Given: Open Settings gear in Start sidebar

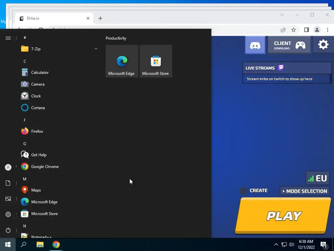Looking at the screenshot, I should click(8, 214).
